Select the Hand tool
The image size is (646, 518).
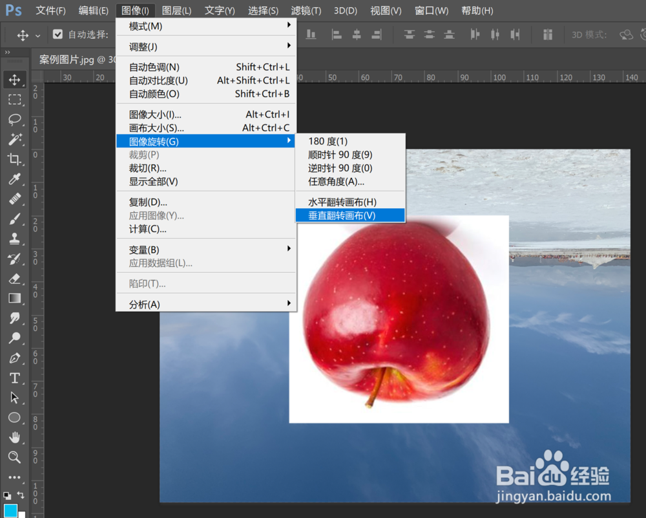[x=15, y=437]
